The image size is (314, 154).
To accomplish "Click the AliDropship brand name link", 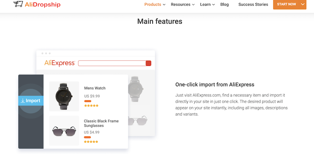I will coord(43,5).
